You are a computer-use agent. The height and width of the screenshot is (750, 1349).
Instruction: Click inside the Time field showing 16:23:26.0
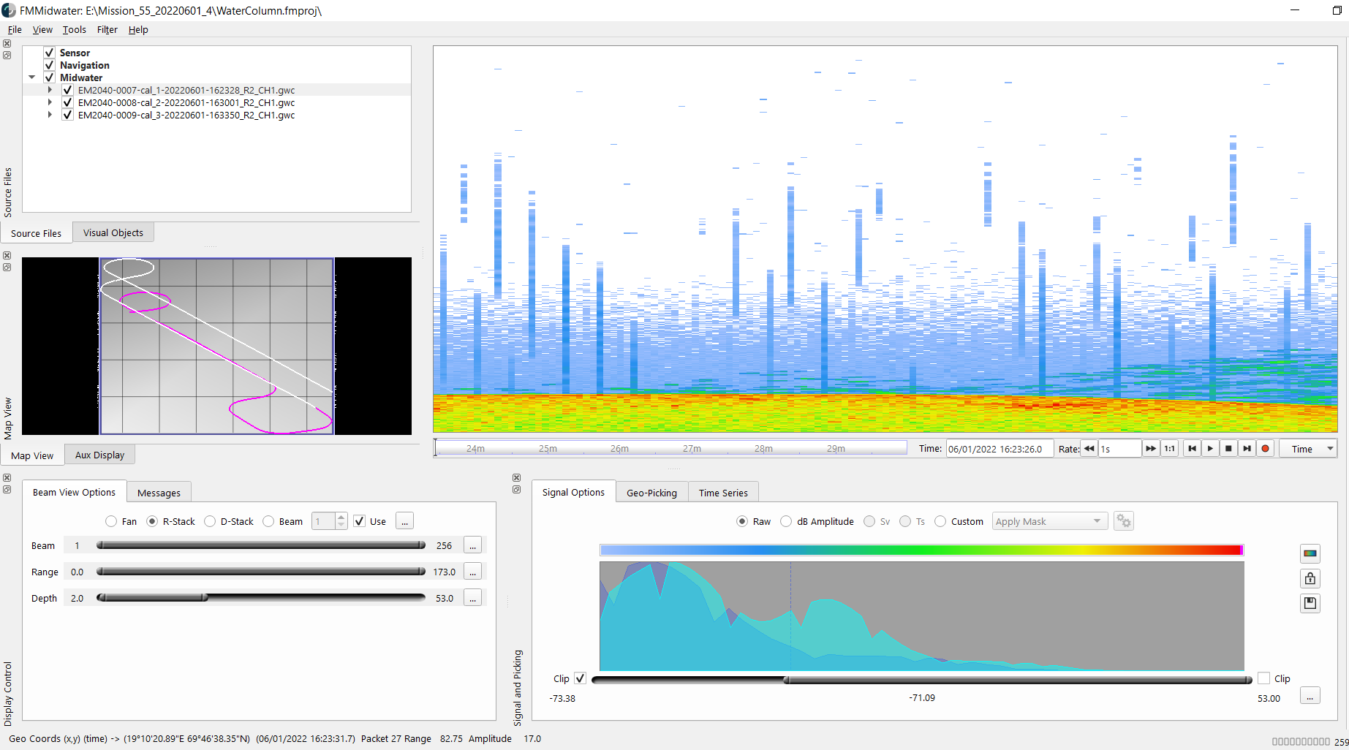(x=1000, y=448)
